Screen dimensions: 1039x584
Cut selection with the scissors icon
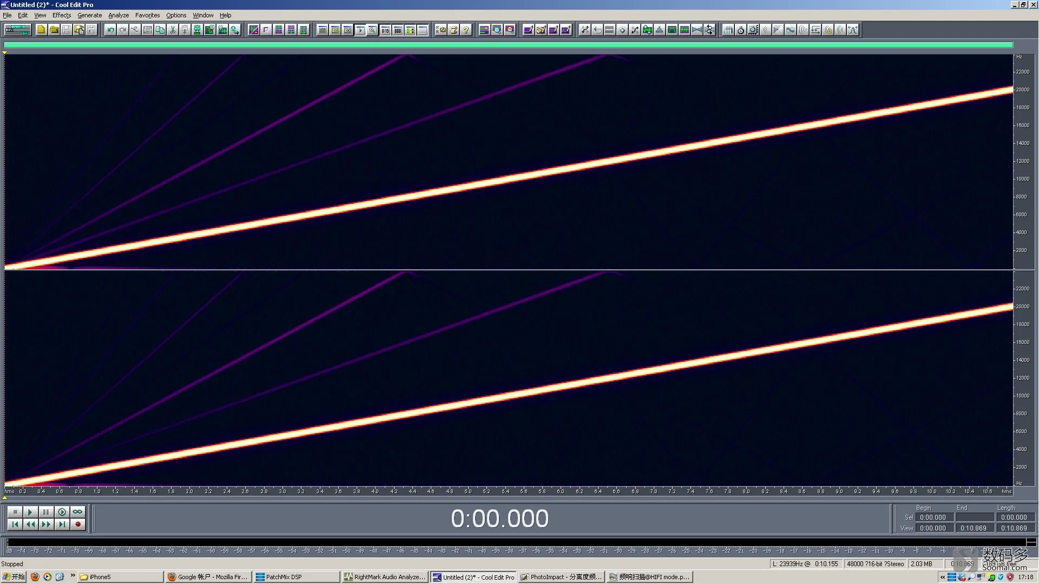(x=173, y=30)
